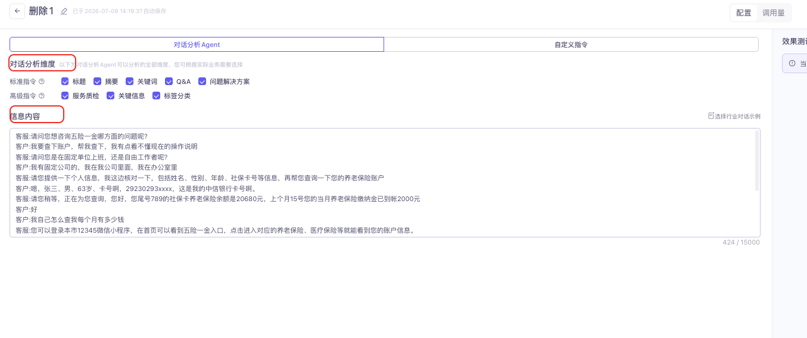The width and height of the screenshot is (807, 338).
Task: Switch to the 自定义指令 tab
Action: tap(571, 45)
